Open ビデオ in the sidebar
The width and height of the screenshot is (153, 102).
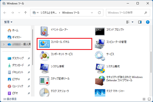13,93
